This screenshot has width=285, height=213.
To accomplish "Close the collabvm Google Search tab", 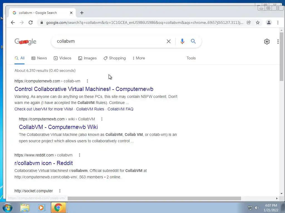I will 71,13.
